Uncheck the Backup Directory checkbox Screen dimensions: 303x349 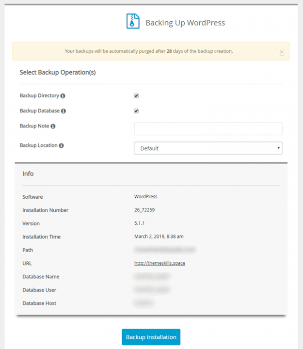136,95
